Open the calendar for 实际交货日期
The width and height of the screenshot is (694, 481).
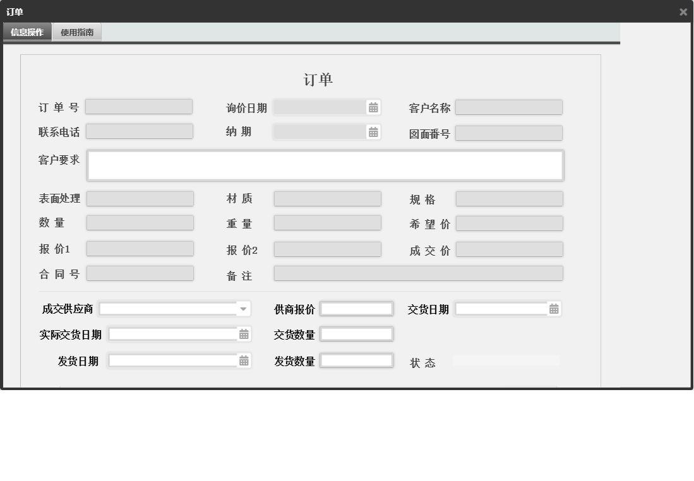click(x=243, y=334)
